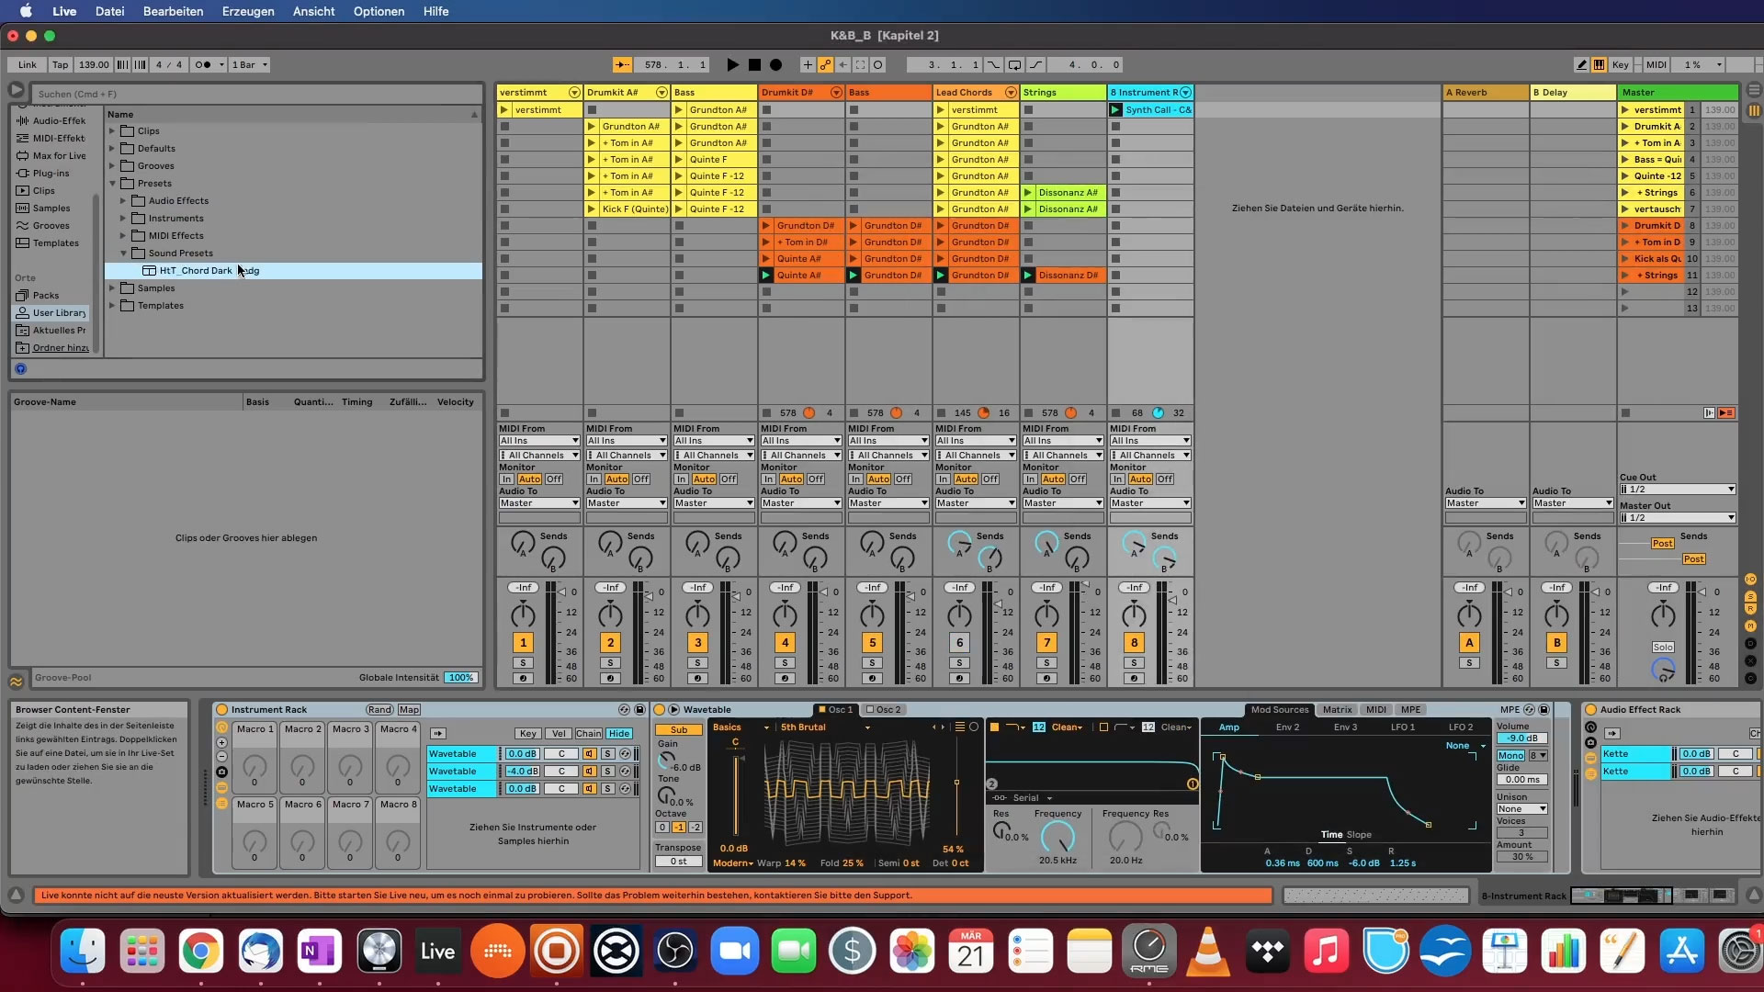Screen dimensions: 1764x992
Task: Toggle Instrument Rack device activator
Action: point(221,709)
